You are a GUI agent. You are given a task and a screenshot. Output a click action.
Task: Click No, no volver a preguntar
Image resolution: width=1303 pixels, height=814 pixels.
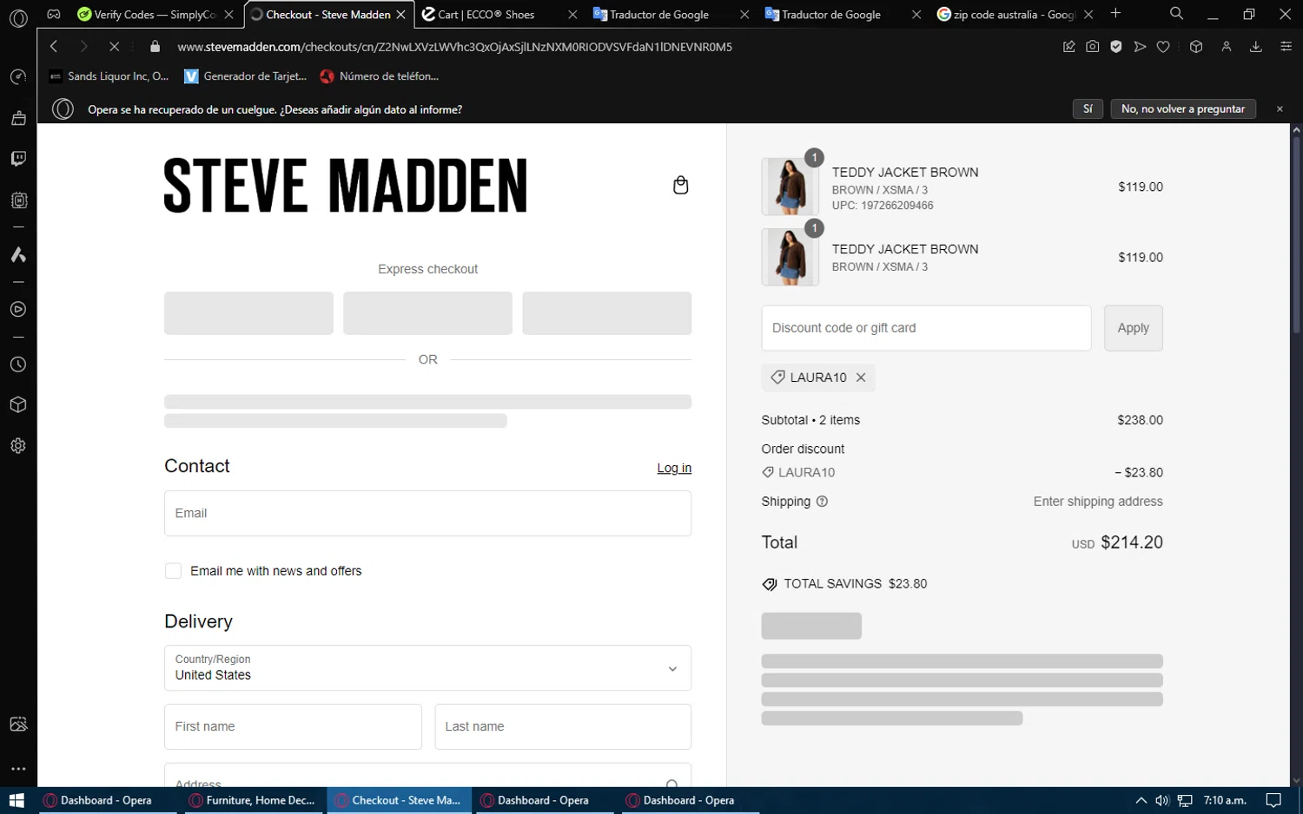pos(1183,108)
